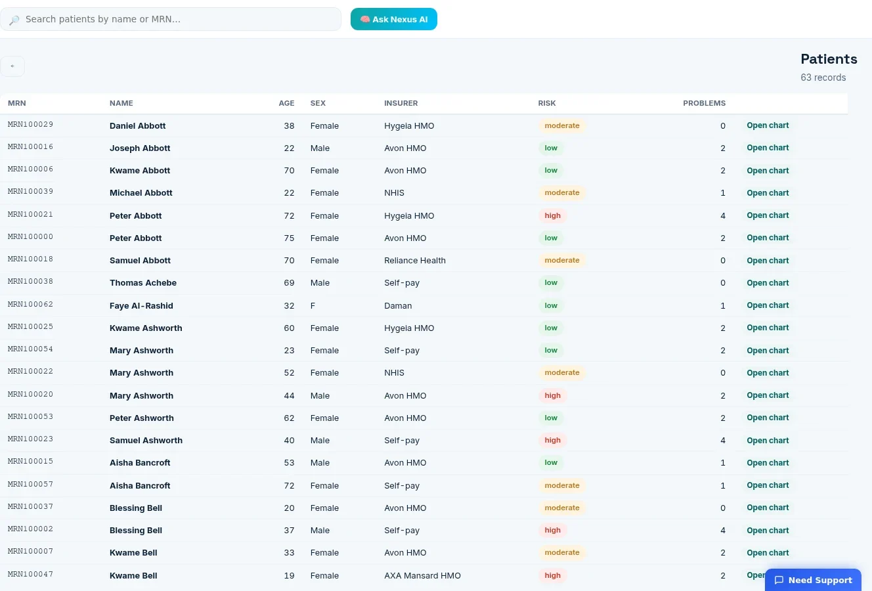Click the back arrow icon button
Viewport: 872px width, 591px height.
pyautogui.click(x=12, y=66)
